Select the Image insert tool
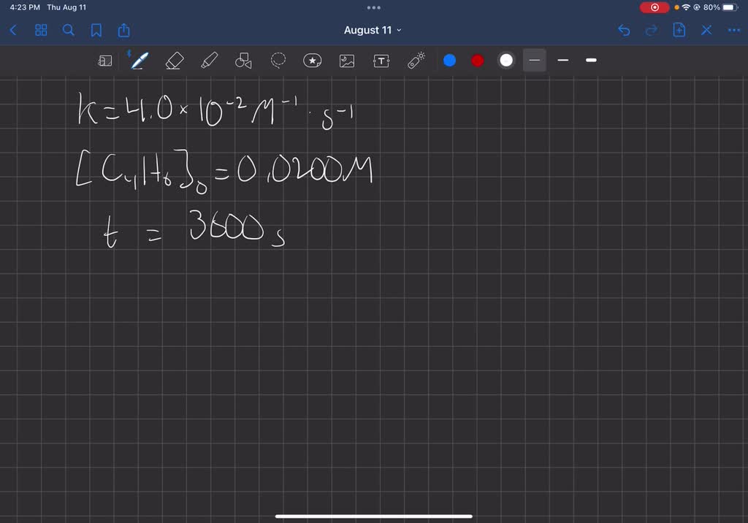Screen dimensions: 748x523 click(x=347, y=61)
